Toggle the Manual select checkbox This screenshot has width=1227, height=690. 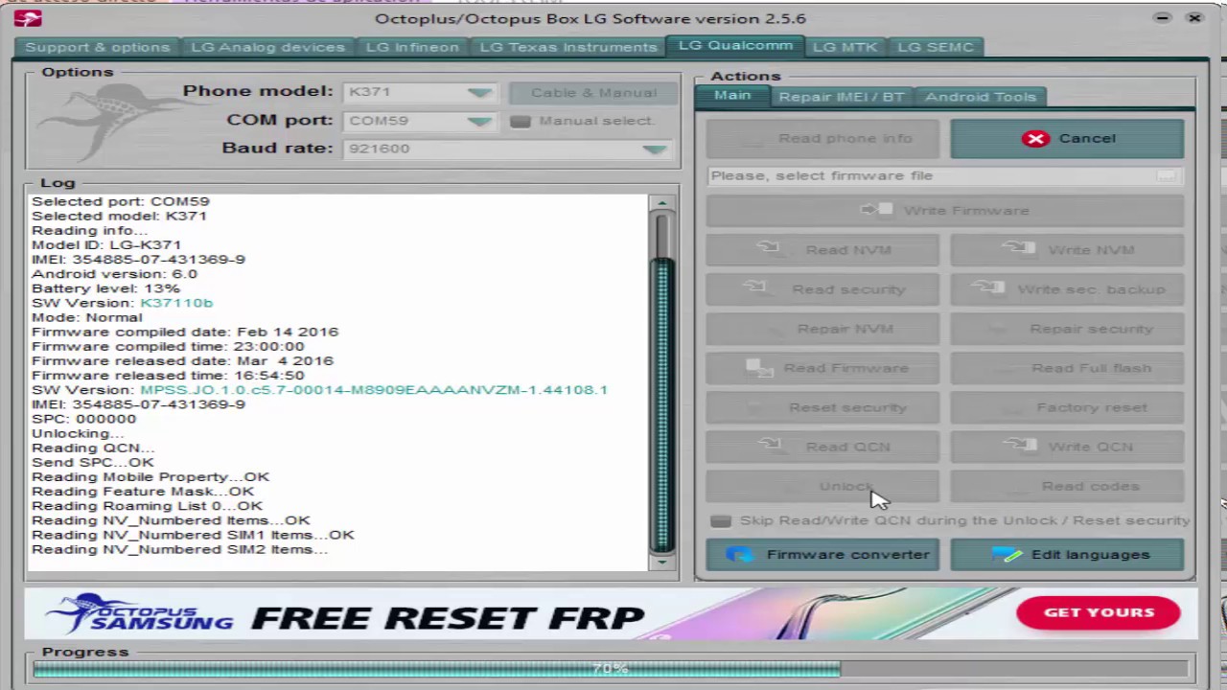(x=520, y=121)
